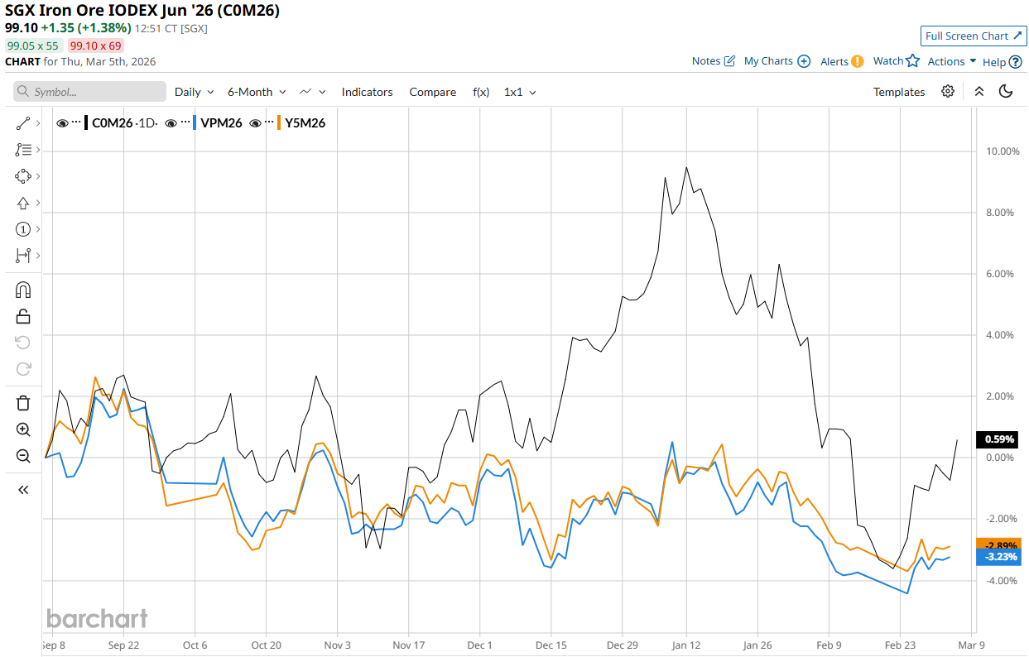Open chart settings gear icon

click(948, 92)
